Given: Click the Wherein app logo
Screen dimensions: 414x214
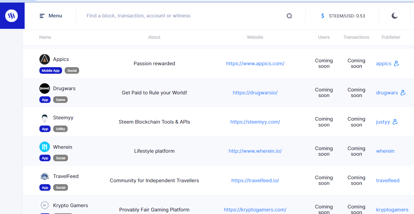Looking at the screenshot, I should tap(45, 147).
